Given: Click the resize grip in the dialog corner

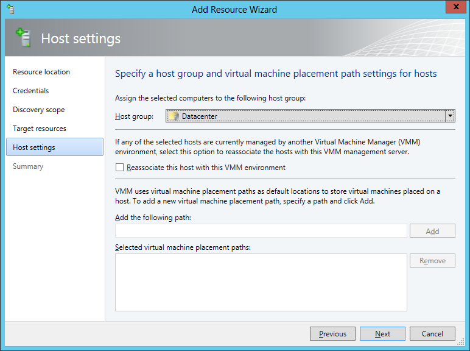Looking at the screenshot, I should coord(461,342).
